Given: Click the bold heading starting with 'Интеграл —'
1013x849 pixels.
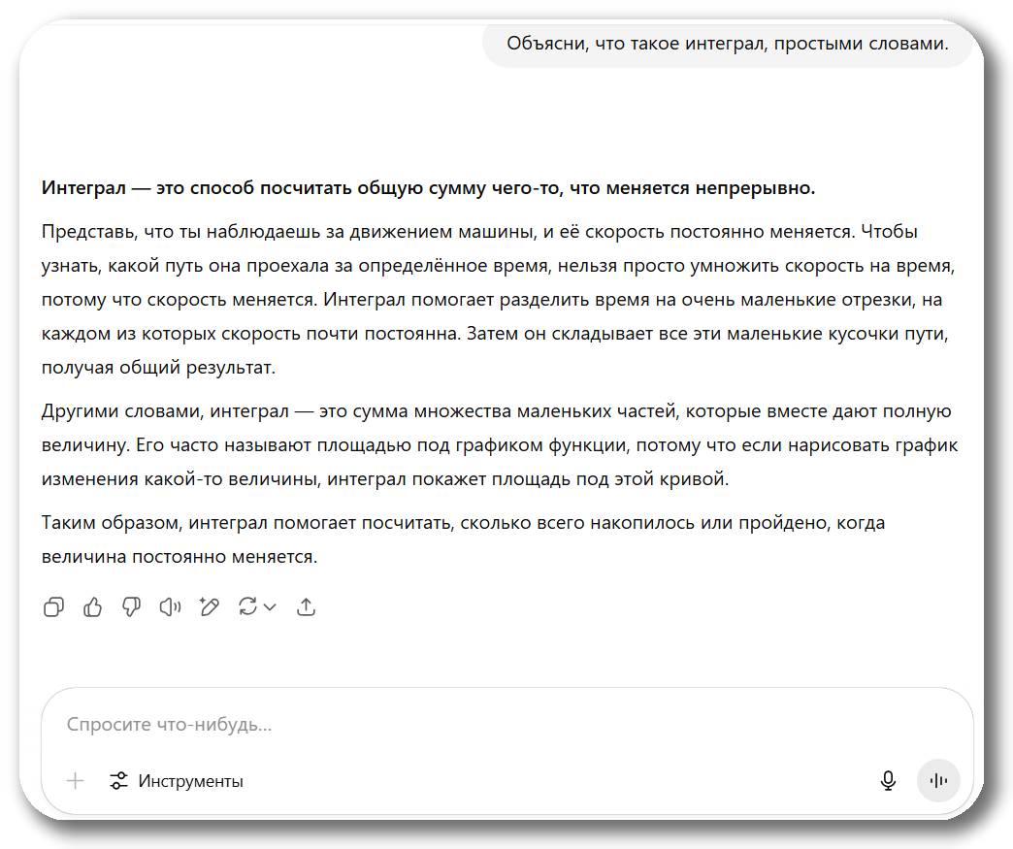Looking at the screenshot, I should (428, 188).
